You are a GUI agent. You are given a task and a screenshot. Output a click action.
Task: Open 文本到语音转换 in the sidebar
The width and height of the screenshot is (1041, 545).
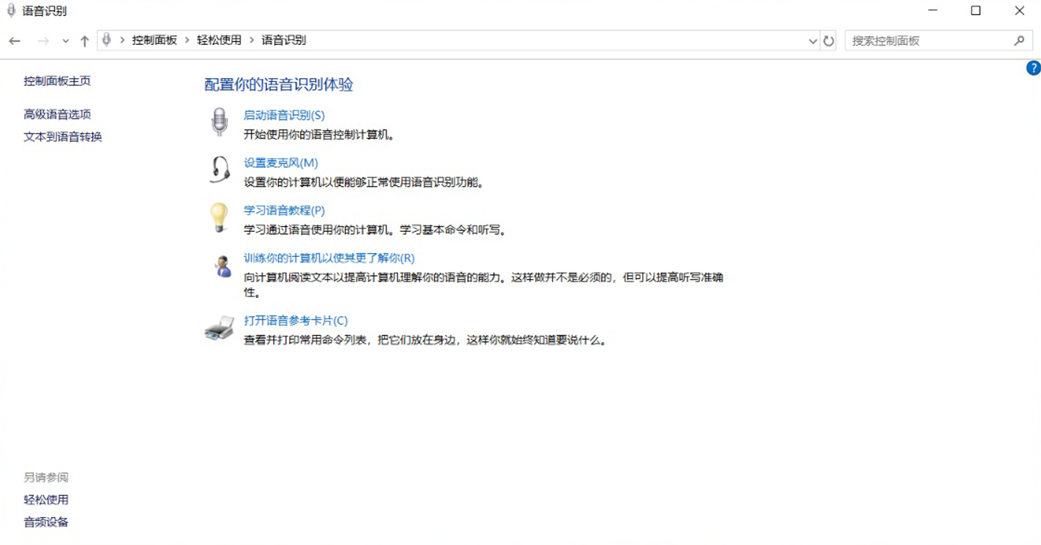click(63, 137)
